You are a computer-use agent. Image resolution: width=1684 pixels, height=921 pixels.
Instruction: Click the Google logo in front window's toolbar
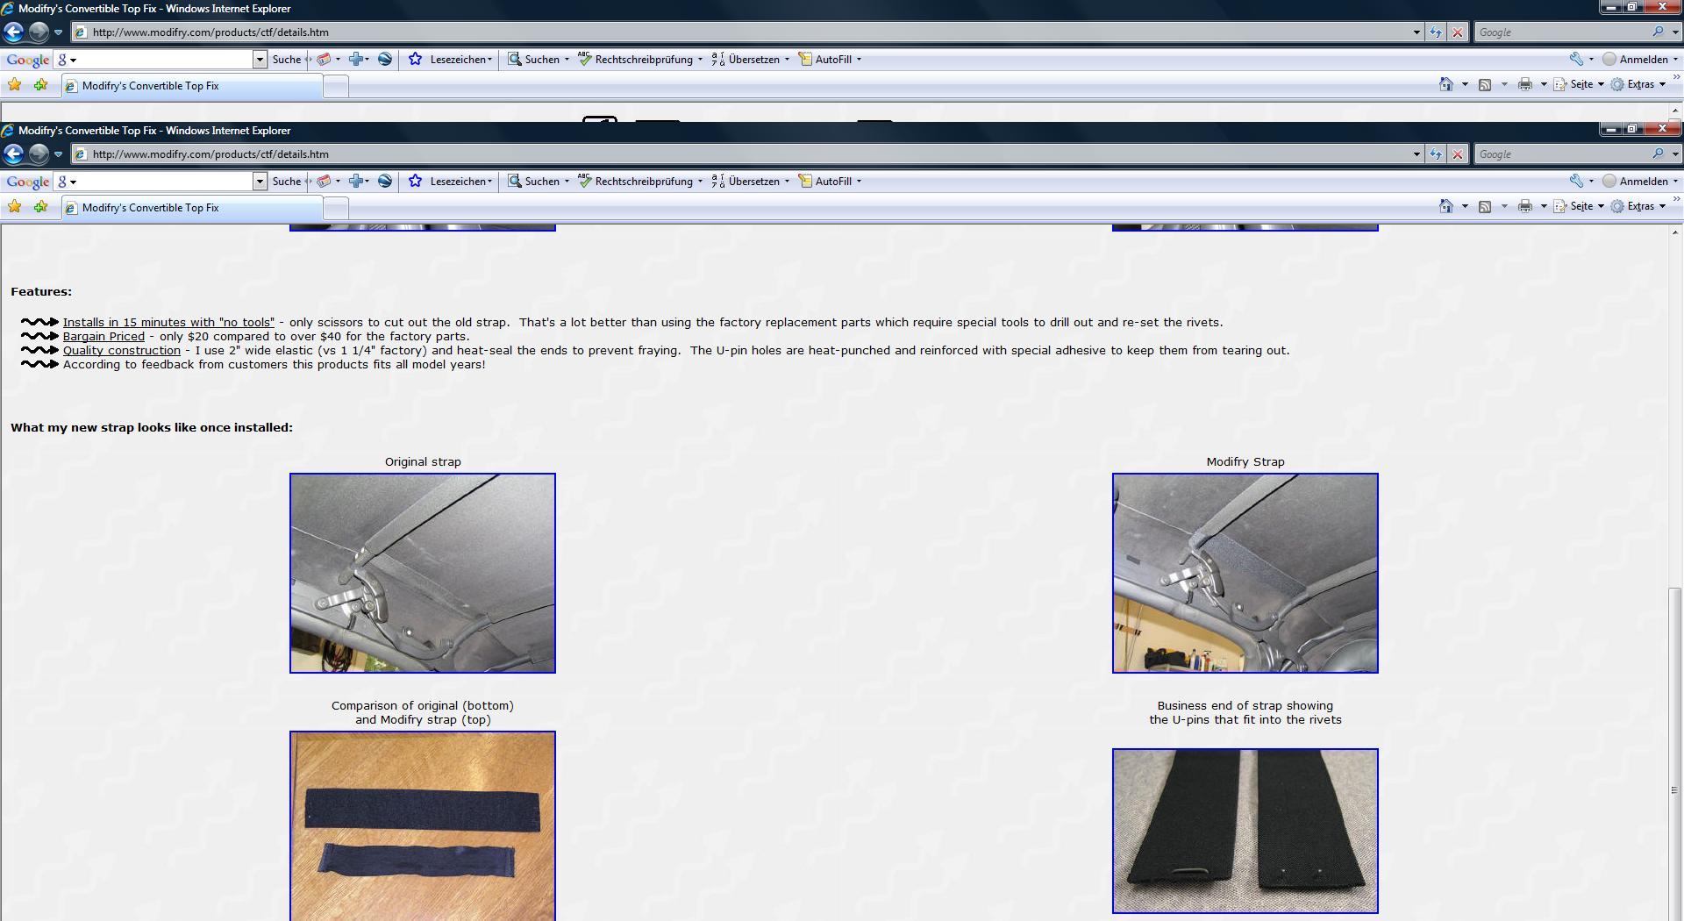pyautogui.click(x=28, y=182)
